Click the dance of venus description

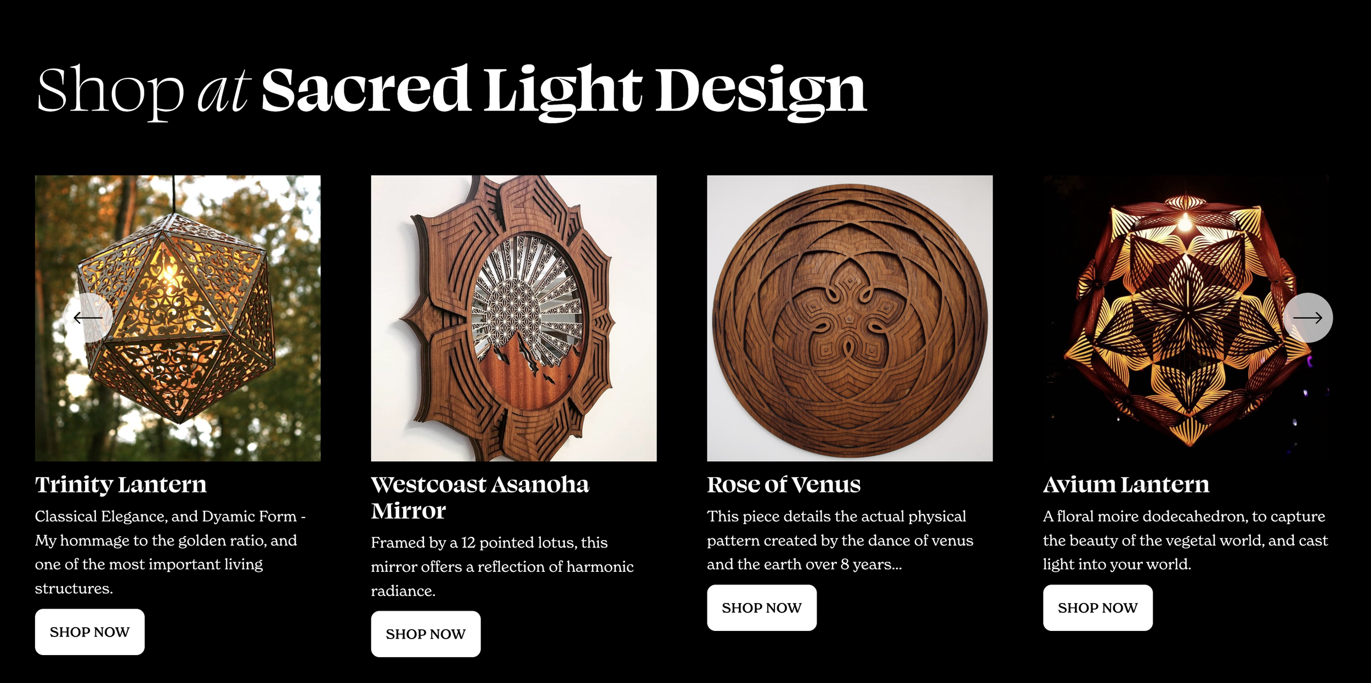click(x=840, y=540)
